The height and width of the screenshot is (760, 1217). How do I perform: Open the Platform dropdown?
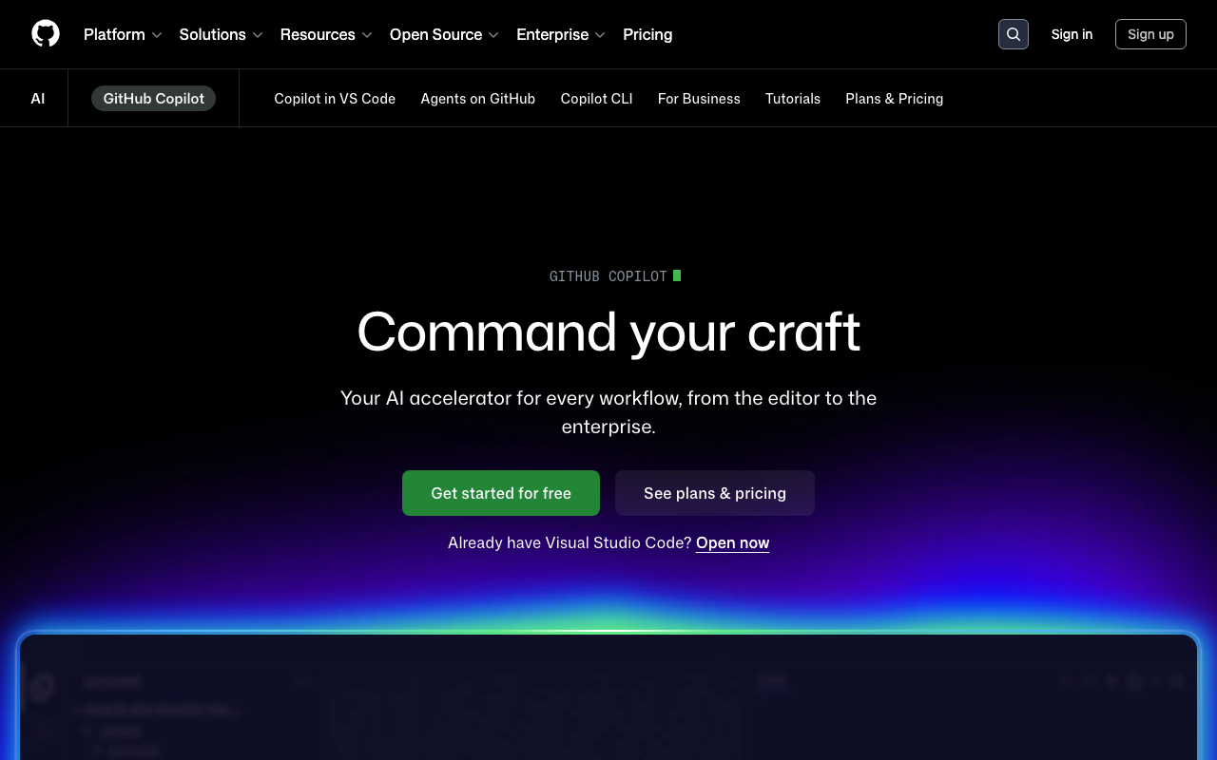tap(122, 34)
